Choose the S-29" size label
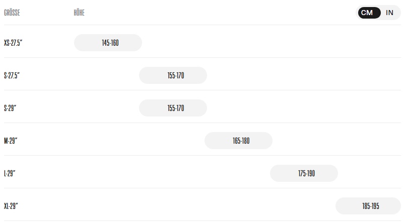 click(x=11, y=108)
